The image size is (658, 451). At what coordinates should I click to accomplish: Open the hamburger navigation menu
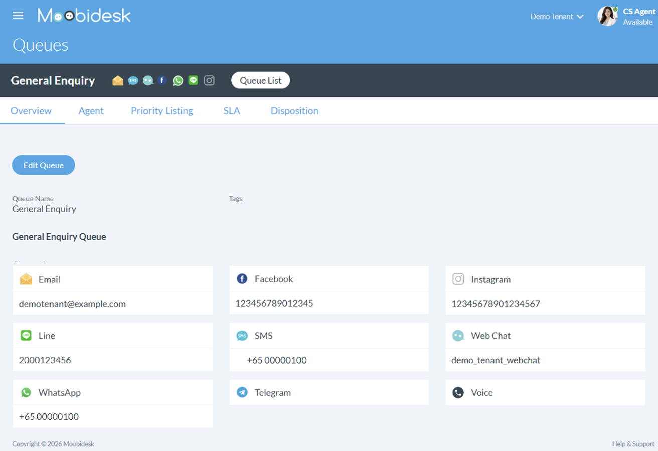18,16
